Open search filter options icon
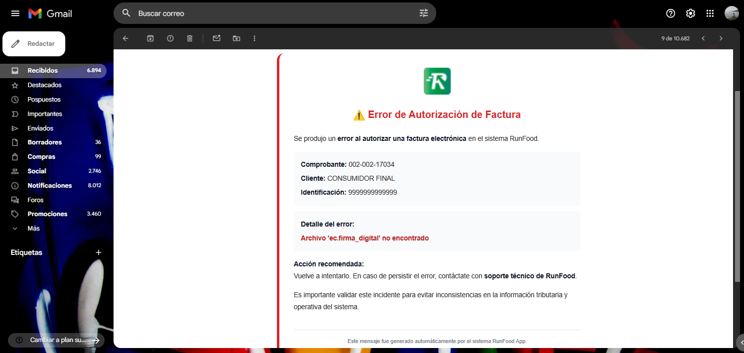The height and width of the screenshot is (353, 744). [424, 13]
